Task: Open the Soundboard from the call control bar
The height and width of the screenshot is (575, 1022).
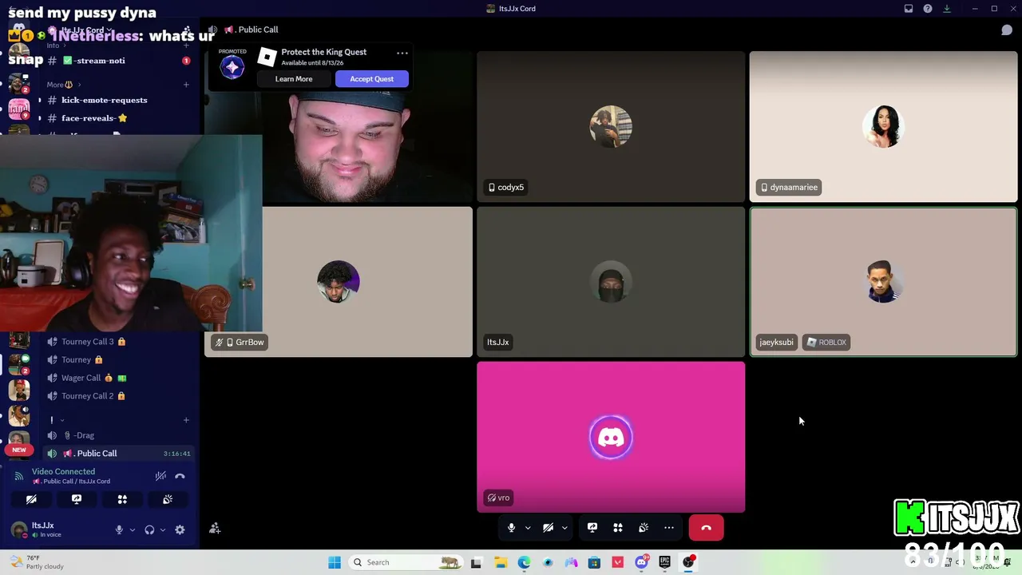Action: [x=644, y=528]
